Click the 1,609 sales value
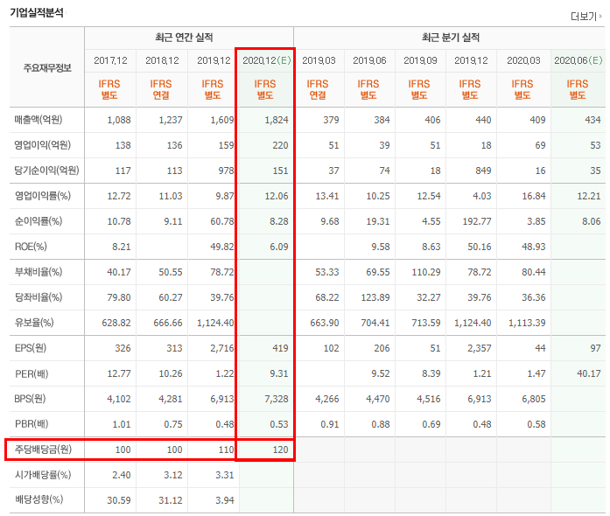 point(222,120)
